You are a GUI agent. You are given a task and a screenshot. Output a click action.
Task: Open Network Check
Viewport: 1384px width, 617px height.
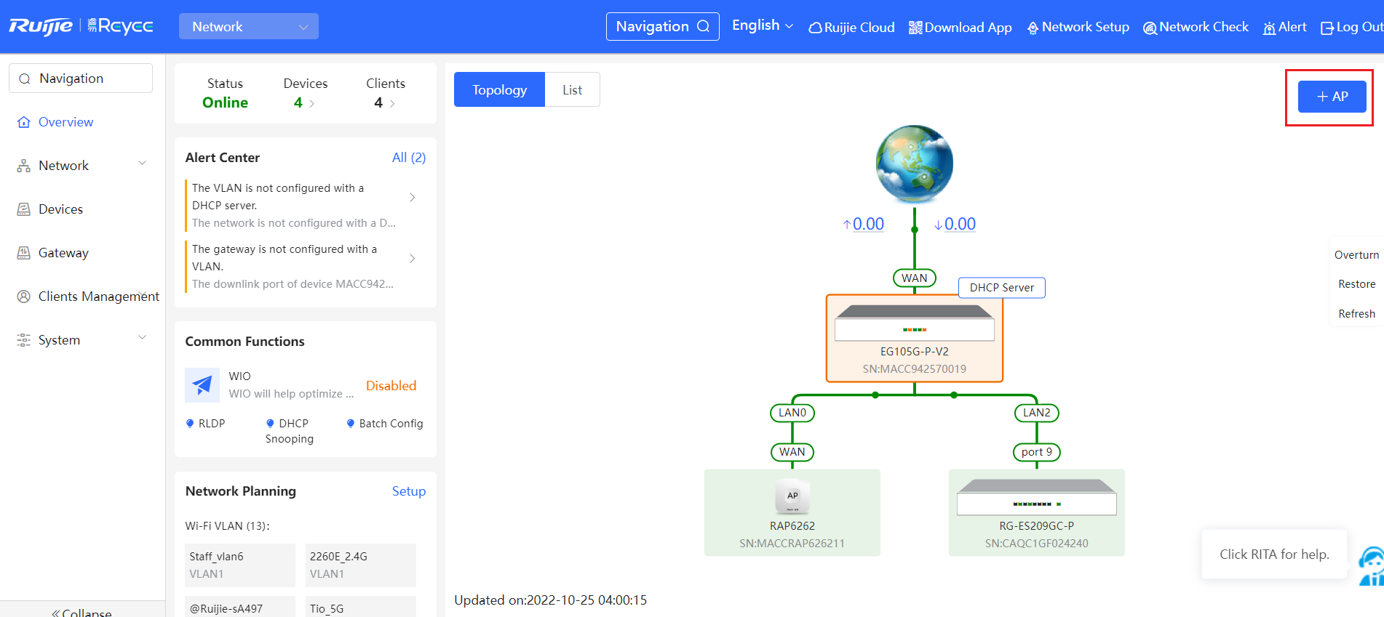tap(1196, 27)
